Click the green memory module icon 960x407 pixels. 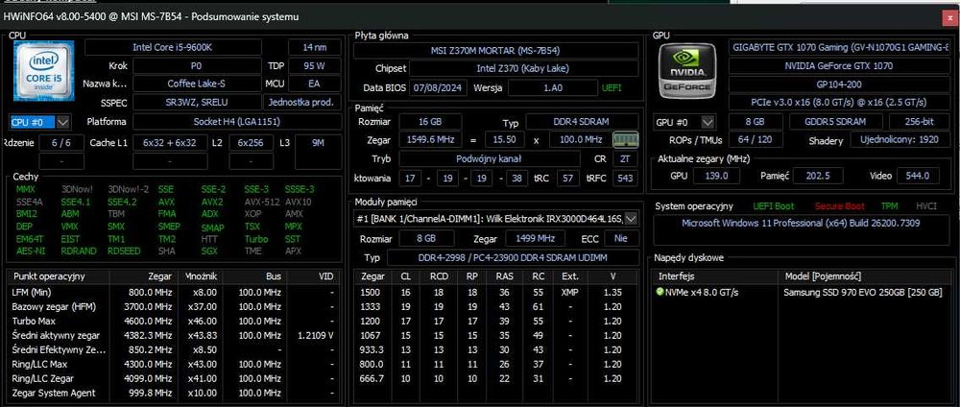click(x=626, y=139)
